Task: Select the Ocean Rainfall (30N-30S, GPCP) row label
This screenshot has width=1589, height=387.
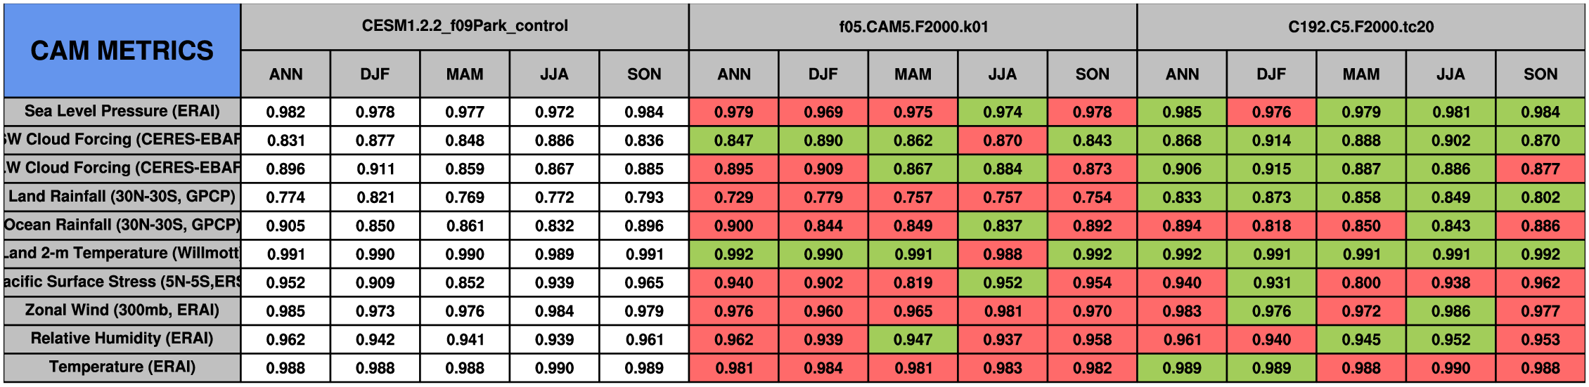Action: 122,225
